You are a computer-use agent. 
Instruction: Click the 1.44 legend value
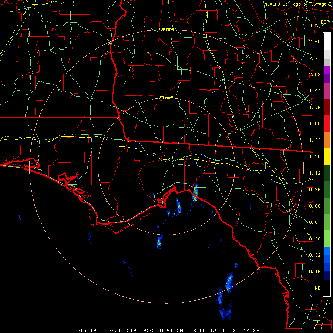click(315, 140)
